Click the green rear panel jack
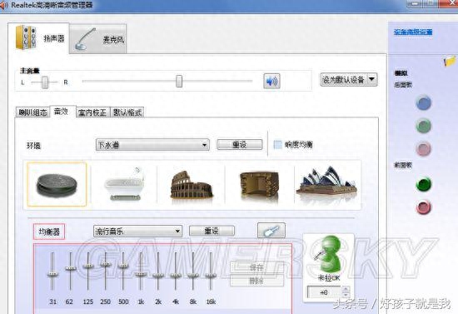Screen dimensions: 458x314 click(424, 126)
